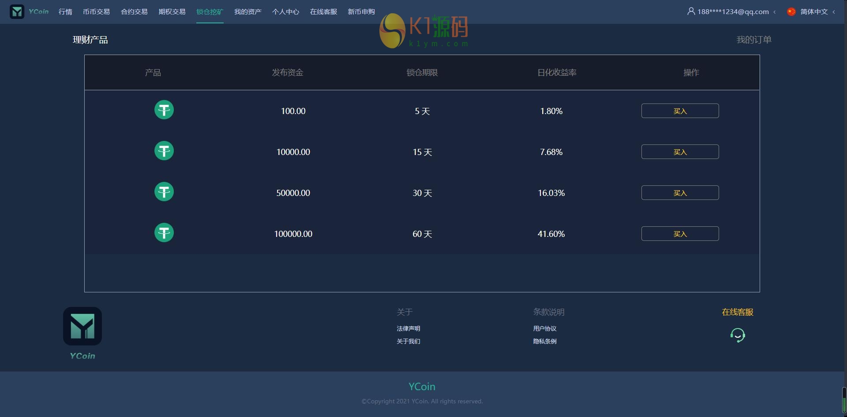Open 我的订单 orders link
This screenshot has height=417, width=847.
point(754,40)
